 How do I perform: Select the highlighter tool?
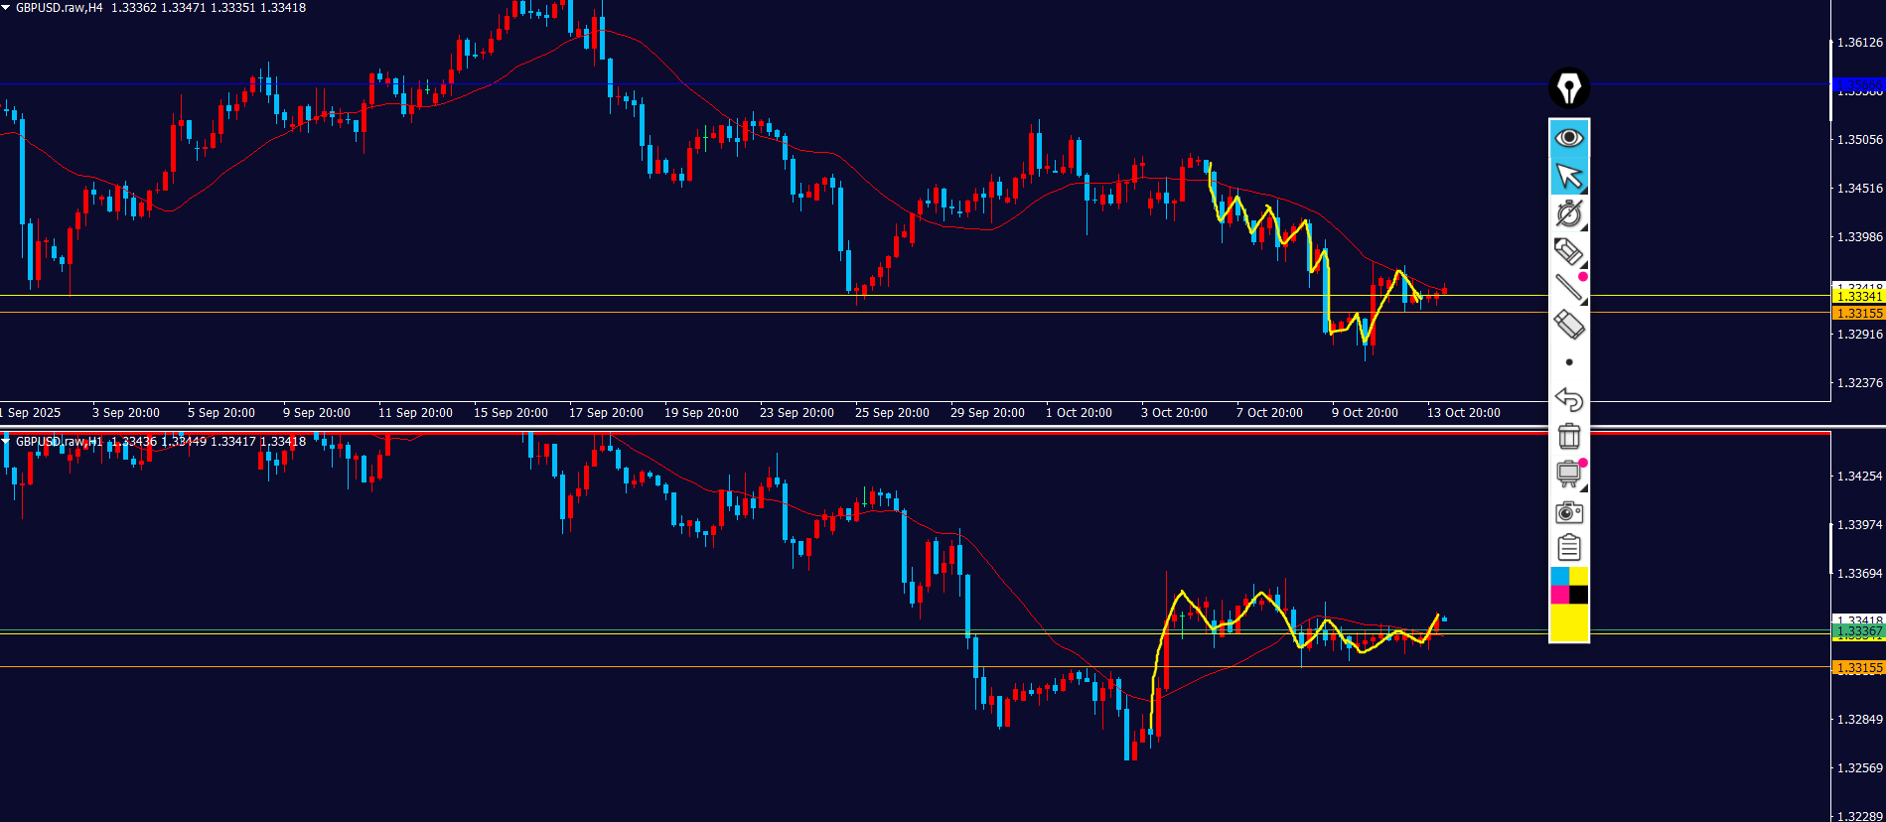1568,251
